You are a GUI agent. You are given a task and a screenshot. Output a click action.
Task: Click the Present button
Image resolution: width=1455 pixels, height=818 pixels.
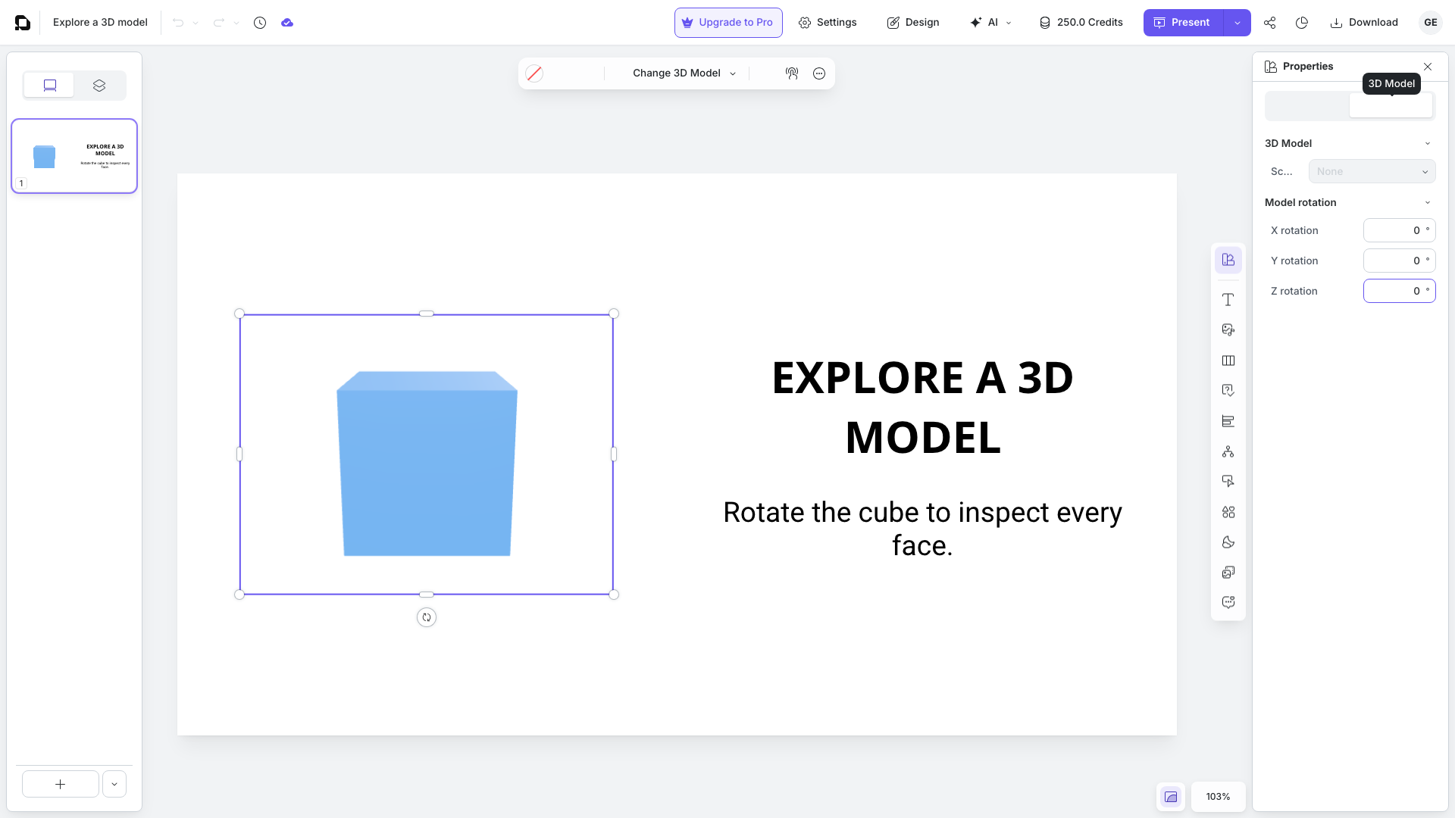click(x=1183, y=23)
